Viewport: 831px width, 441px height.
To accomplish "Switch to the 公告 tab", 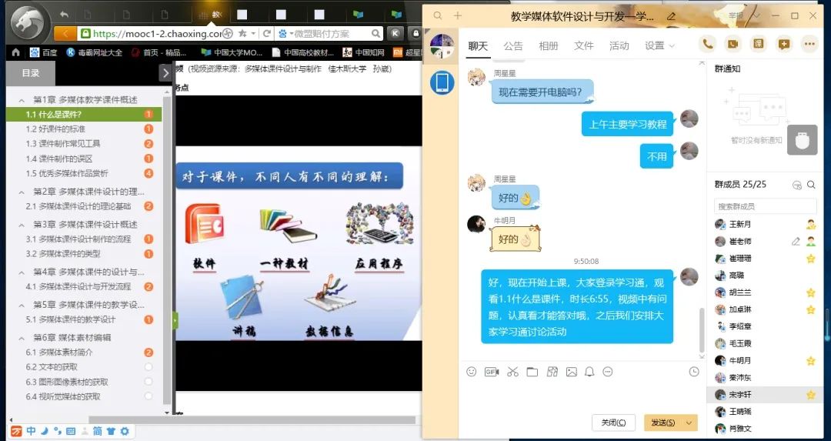I will pos(513,46).
